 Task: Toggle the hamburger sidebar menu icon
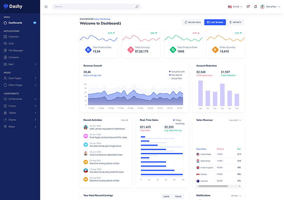(x=46, y=7)
